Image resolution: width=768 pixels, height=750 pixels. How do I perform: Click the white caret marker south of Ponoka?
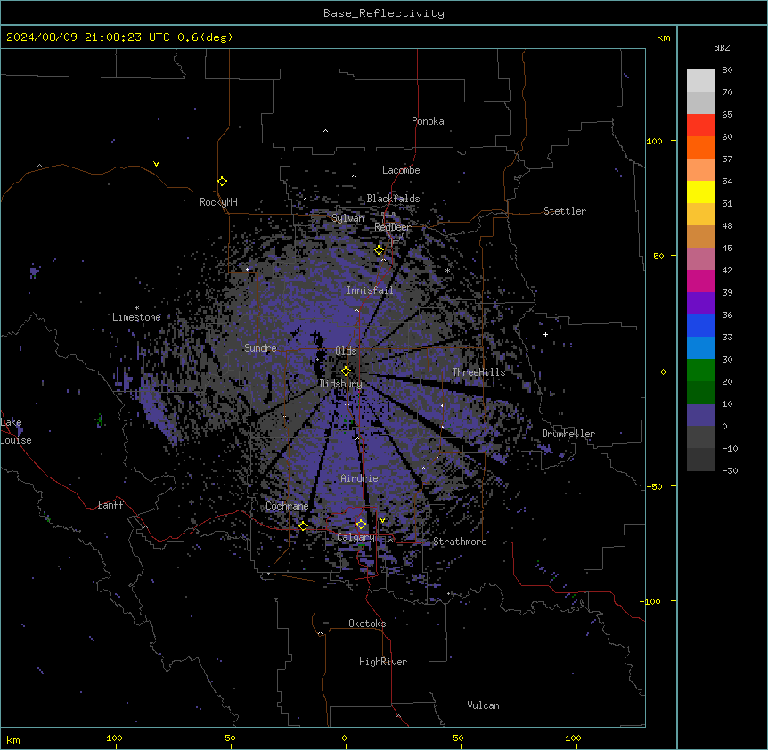tap(325, 131)
